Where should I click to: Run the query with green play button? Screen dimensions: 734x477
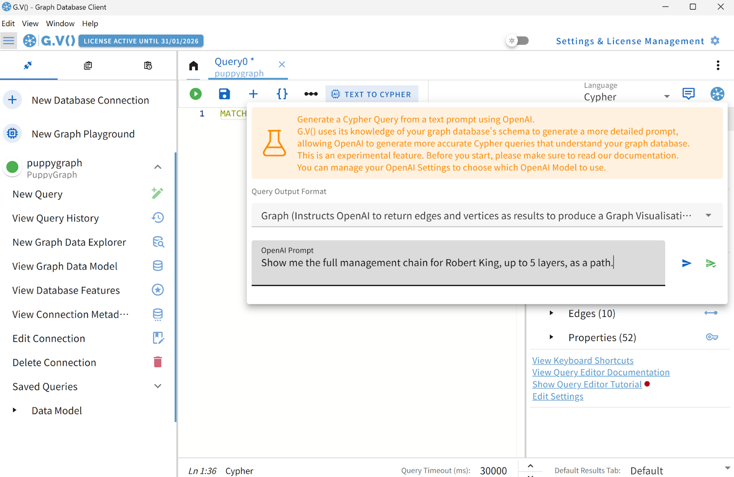pyautogui.click(x=196, y=94)
